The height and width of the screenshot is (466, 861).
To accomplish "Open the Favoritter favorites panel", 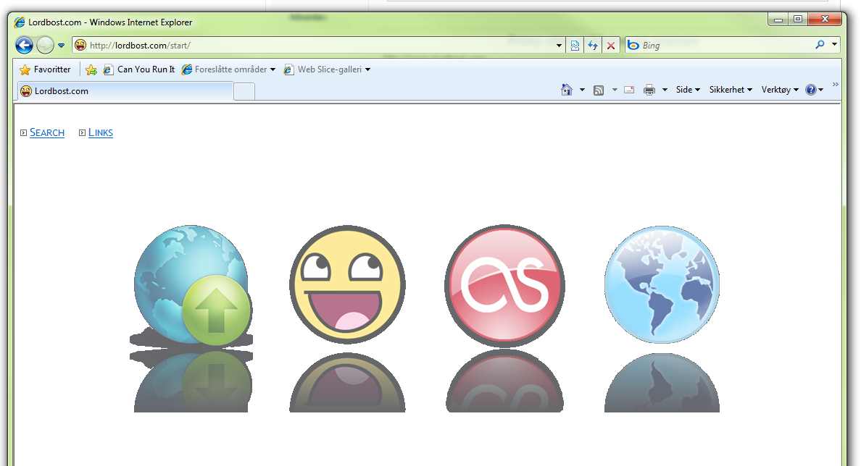I will click(x=45, y=69).
